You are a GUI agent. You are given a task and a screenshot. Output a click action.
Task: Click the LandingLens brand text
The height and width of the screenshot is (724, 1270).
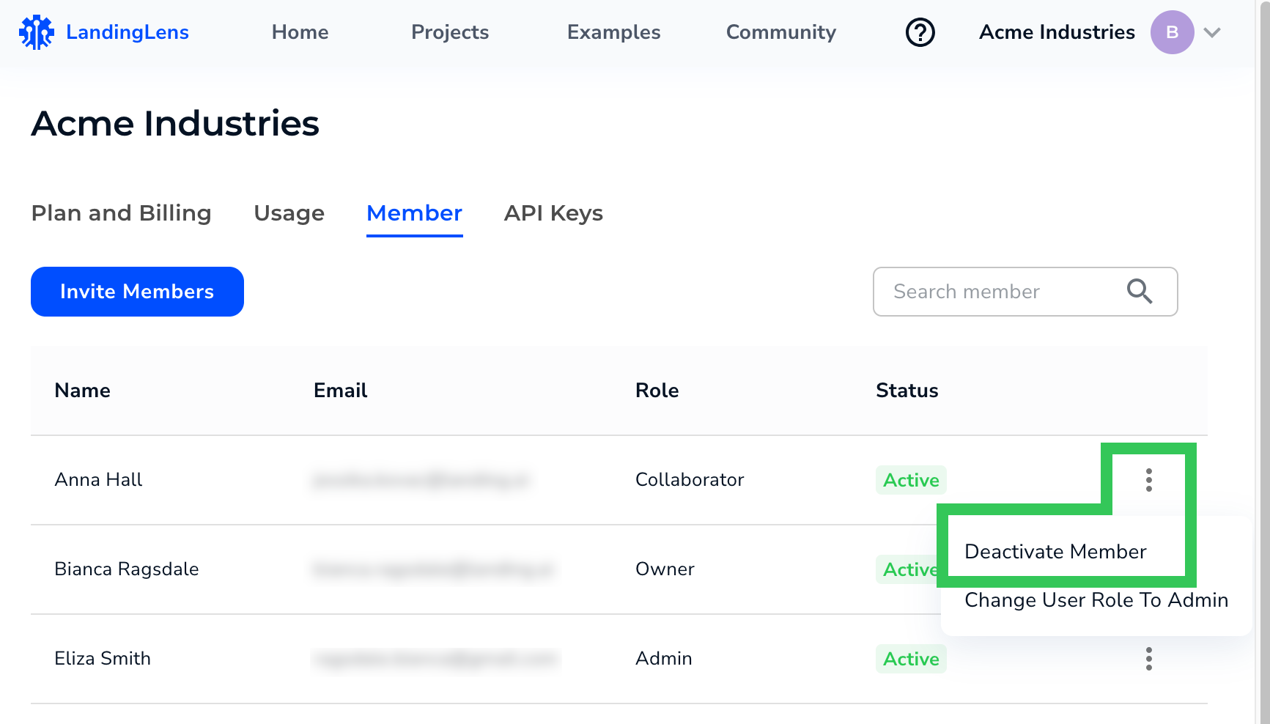(128, 32)
